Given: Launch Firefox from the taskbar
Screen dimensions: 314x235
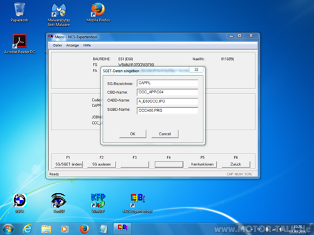Looking at the screenshot, I should (84, 229).
